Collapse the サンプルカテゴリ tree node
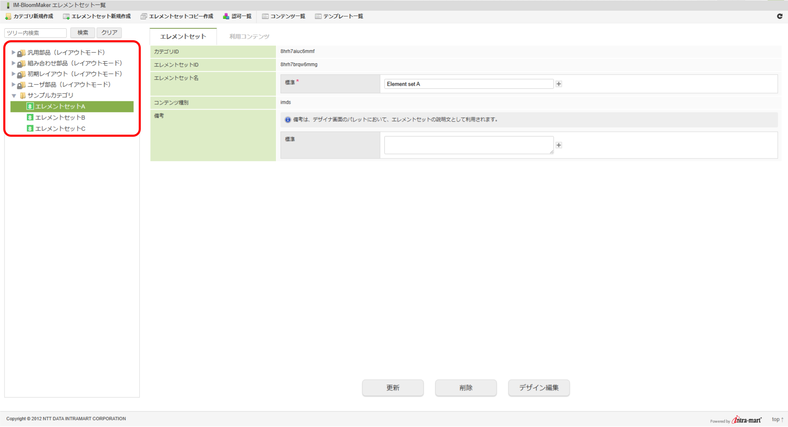This screenshot has height=427, width=788. click(x=14, y=95)
